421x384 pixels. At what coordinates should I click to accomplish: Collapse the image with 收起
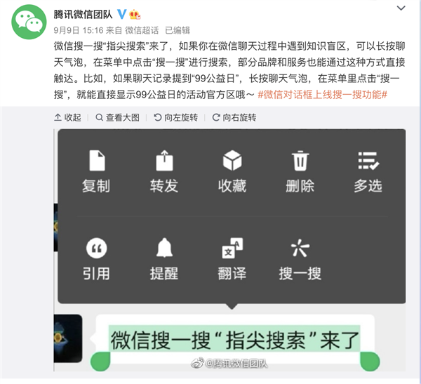click(x=67, y=117)
